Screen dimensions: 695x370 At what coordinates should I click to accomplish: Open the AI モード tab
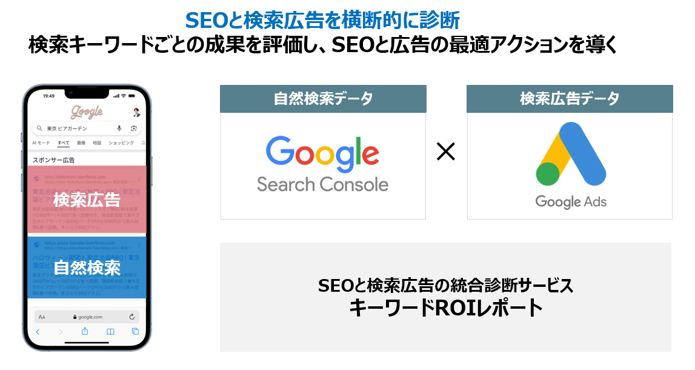41,143
